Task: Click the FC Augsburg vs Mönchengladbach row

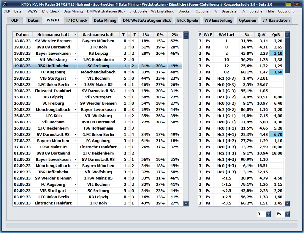Action: pos(97,72)
